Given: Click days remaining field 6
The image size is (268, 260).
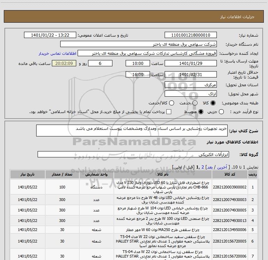Looking at the screenshot, I should click(100, 63).
